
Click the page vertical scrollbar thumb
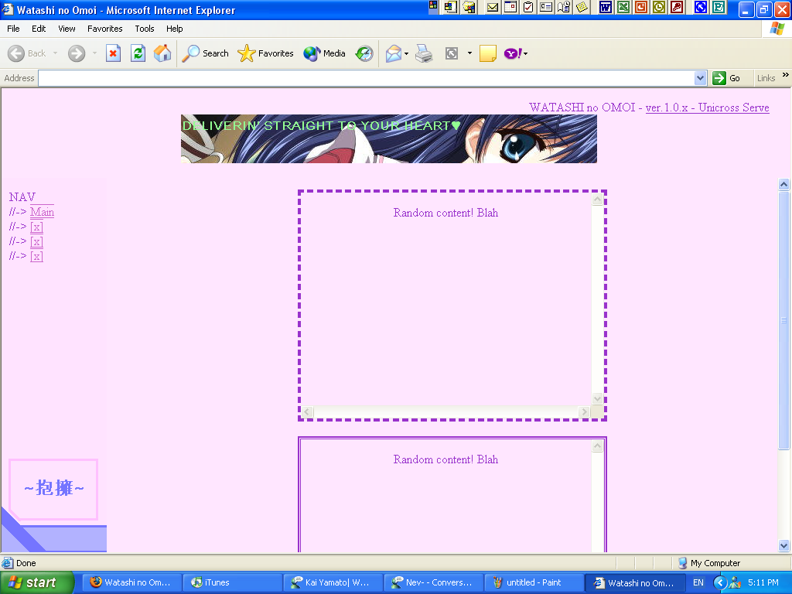pos(783,319)
